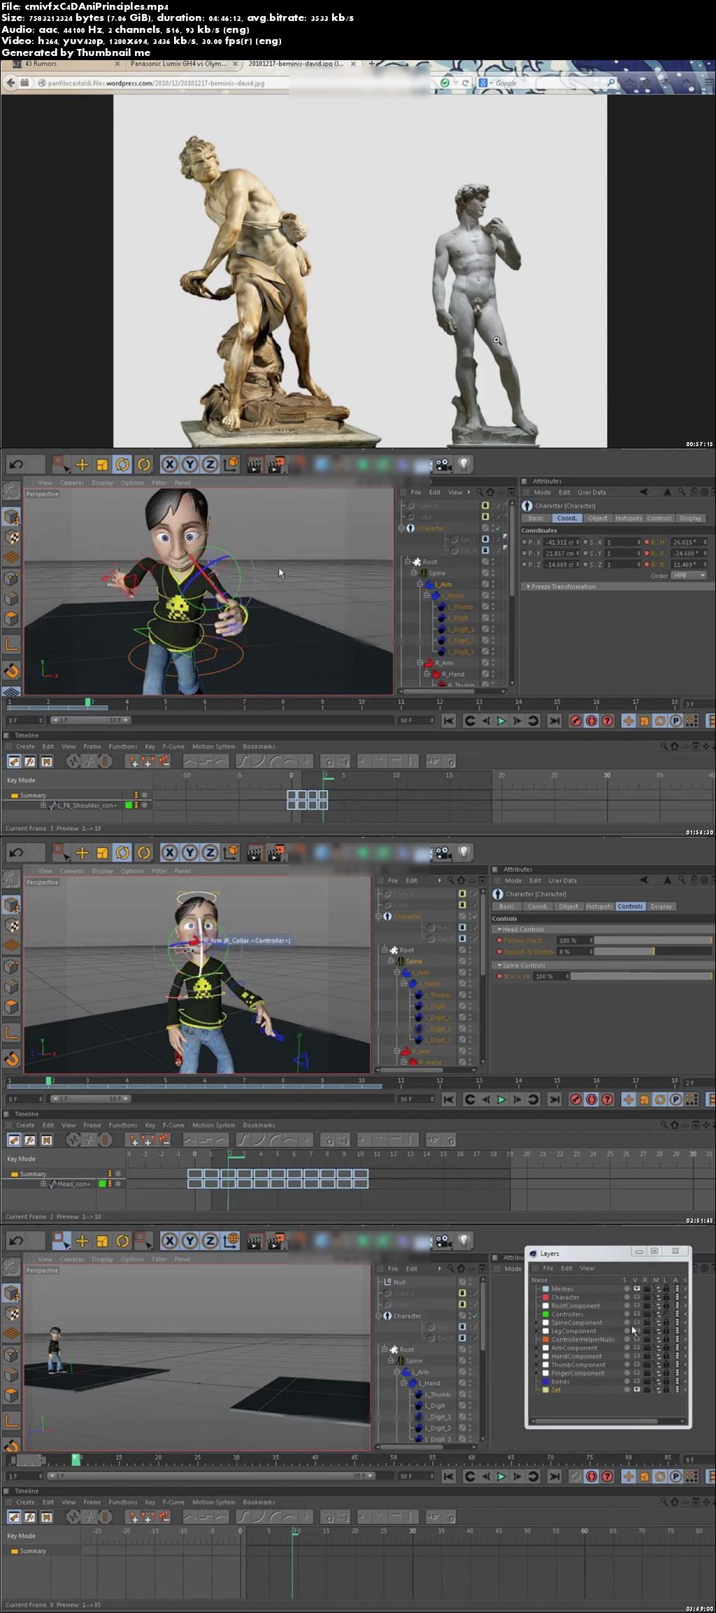Click the key mode icon in the 01:54:30 Timeline toolbar
The width and height of the screenshot is (716, 1613).
coord(13,761)
